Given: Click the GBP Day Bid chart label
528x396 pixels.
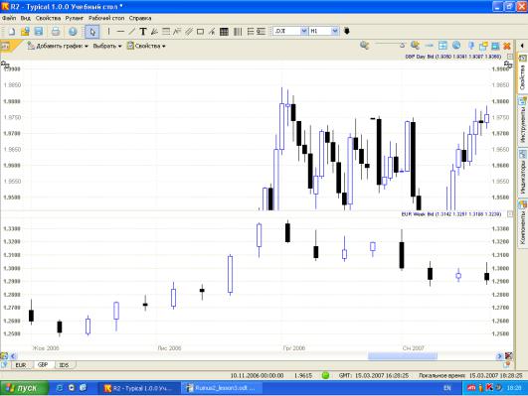Looking at the screenshot, I should [453, 57].
